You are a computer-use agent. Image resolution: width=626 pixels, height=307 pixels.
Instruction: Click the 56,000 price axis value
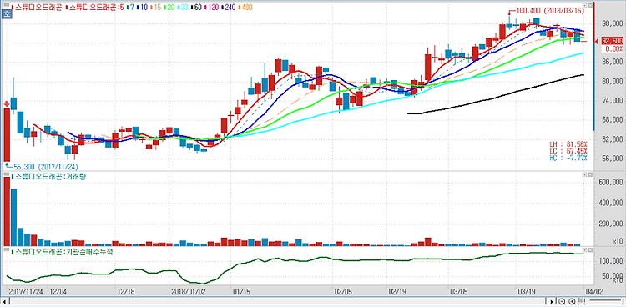612,159
